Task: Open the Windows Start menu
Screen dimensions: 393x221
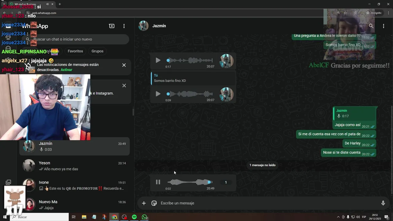Action: 5,217
